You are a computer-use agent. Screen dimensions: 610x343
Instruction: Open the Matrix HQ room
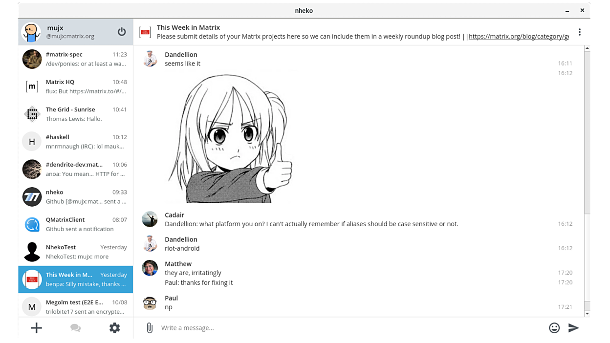pyautogui.click(x=75, y=86)
